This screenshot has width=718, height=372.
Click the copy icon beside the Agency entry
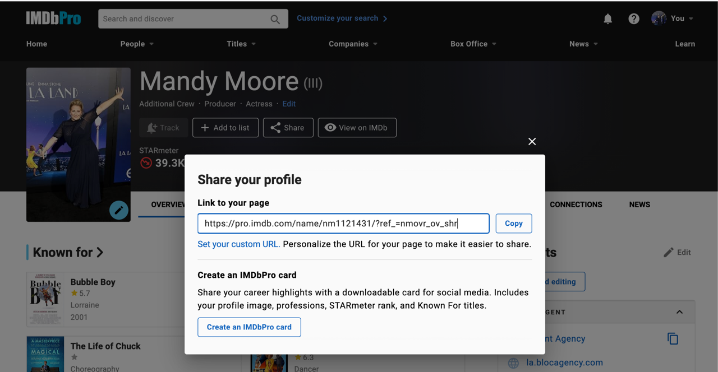pos(673,338)
